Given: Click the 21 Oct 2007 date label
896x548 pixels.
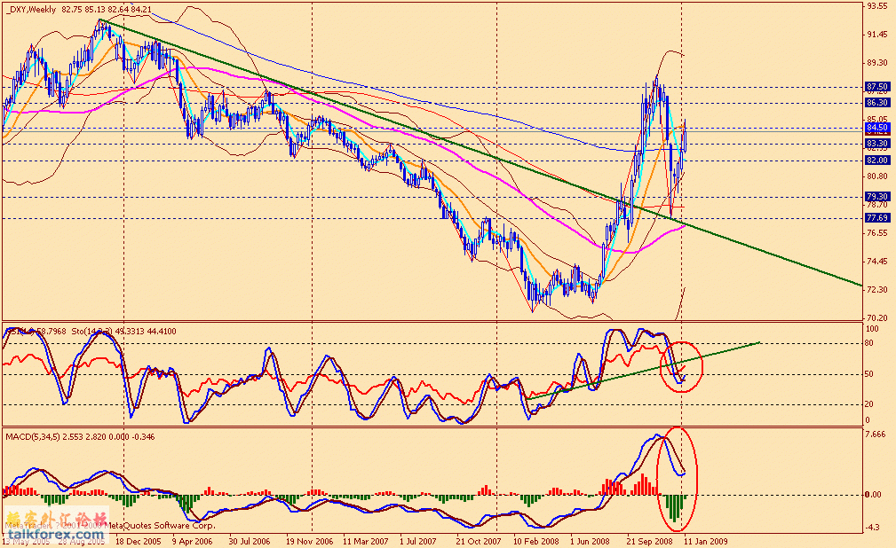Looking at the screenshot, I should coord(479,541).
